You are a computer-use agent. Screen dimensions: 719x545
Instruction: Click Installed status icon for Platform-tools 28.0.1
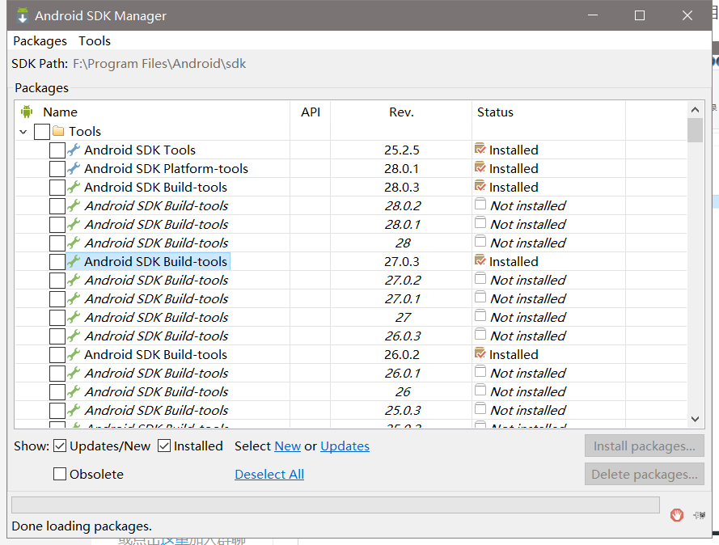point(480,167)
